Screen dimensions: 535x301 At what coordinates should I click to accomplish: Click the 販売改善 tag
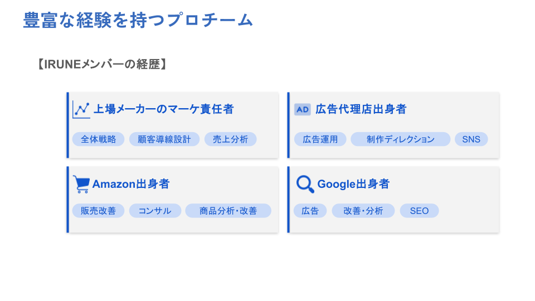coord(98,211)
